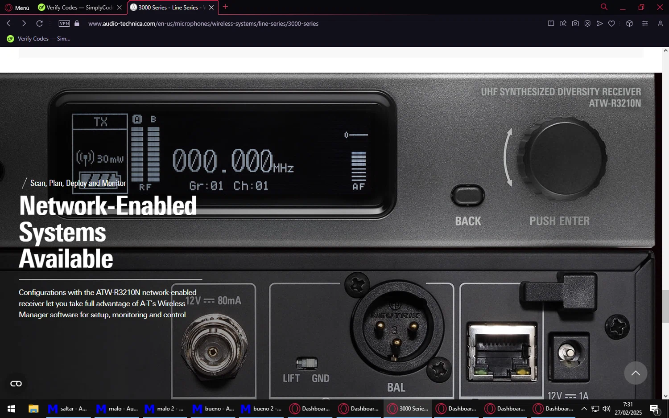Screen dimensions: 669x418
Task: Focus the audio-technica.com address bar
Action: [203, 24]
